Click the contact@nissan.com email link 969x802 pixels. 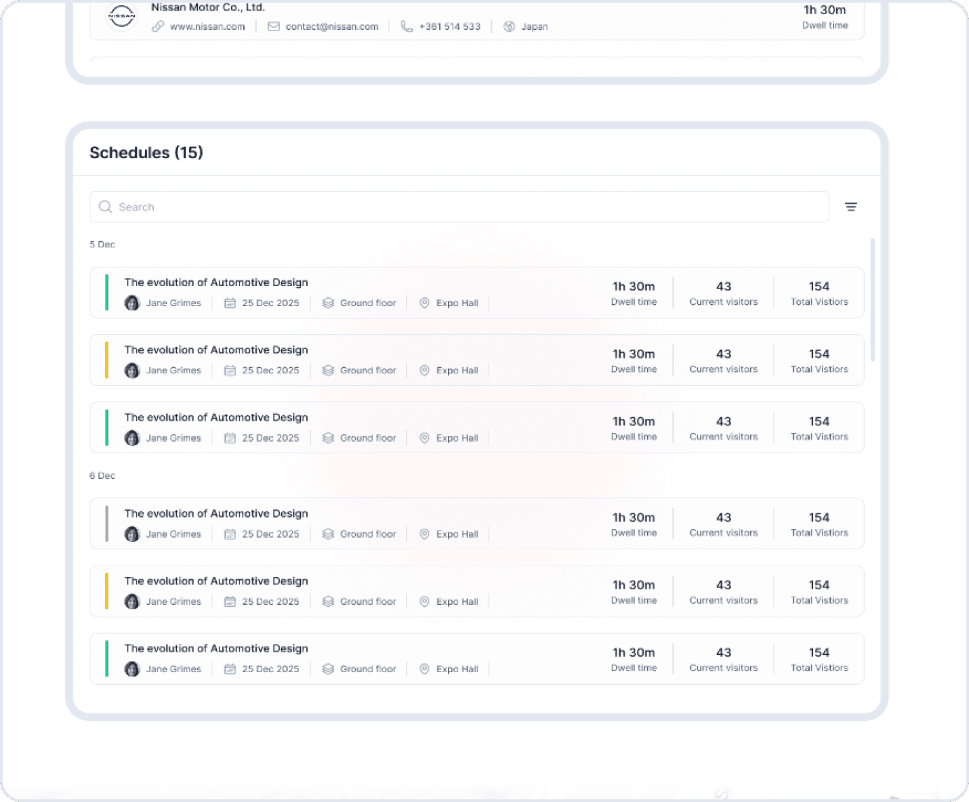click(x=332, y=26)
